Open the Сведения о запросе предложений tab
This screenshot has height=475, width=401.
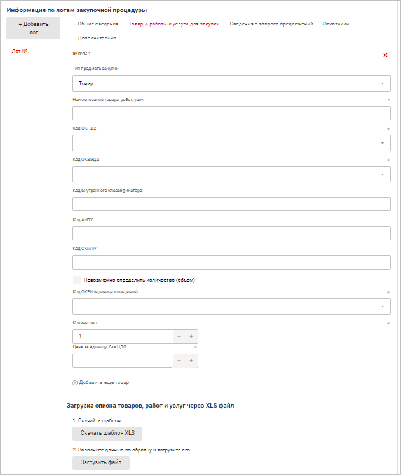(271, 24)
